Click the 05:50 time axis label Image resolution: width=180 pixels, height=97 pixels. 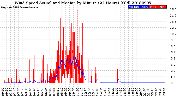coord(42,92)
